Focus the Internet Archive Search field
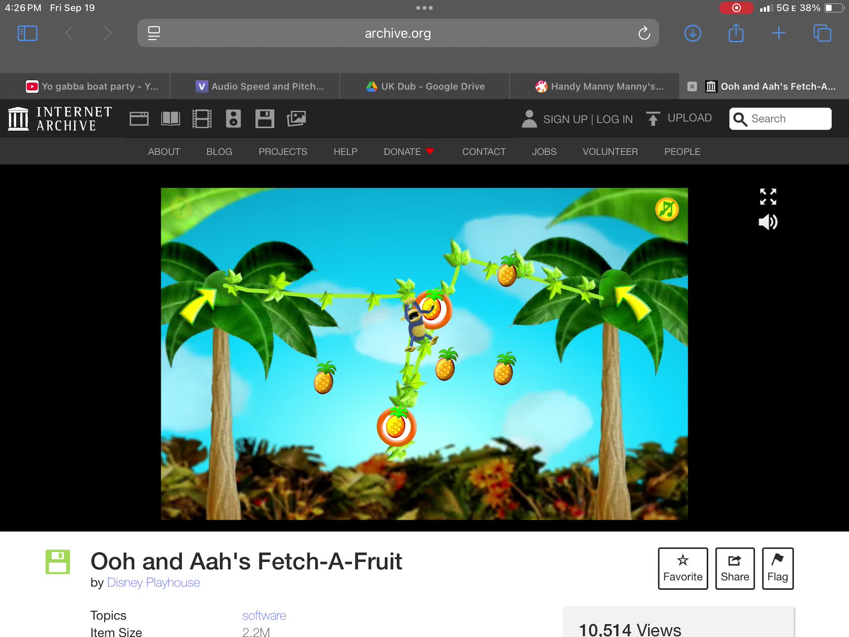Screen dimensions: 849x637 point(780,119)
